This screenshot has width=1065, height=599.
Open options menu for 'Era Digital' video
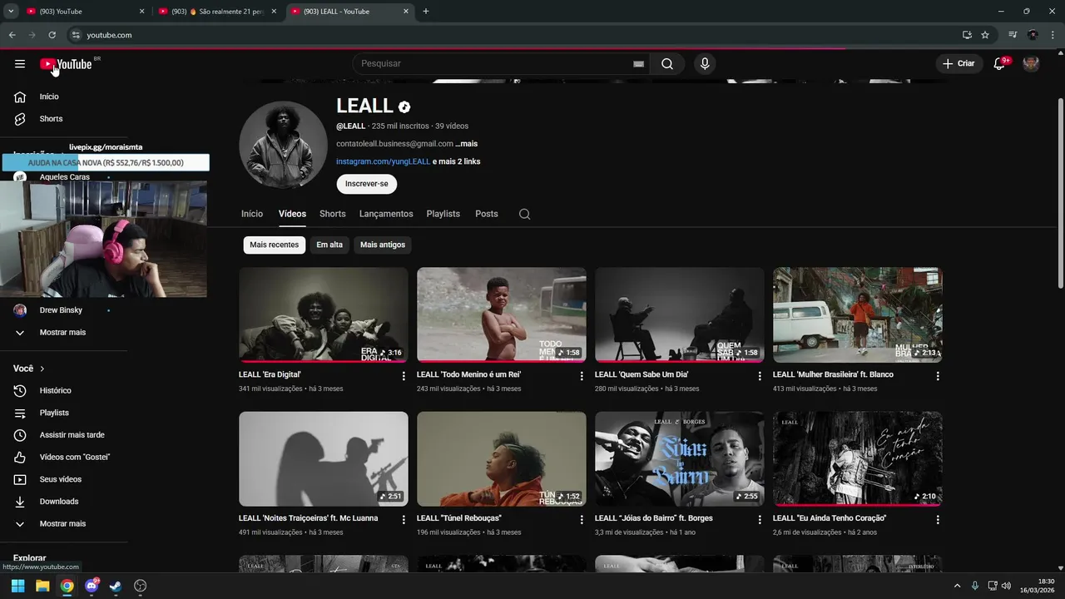click(x=404, y=376)
